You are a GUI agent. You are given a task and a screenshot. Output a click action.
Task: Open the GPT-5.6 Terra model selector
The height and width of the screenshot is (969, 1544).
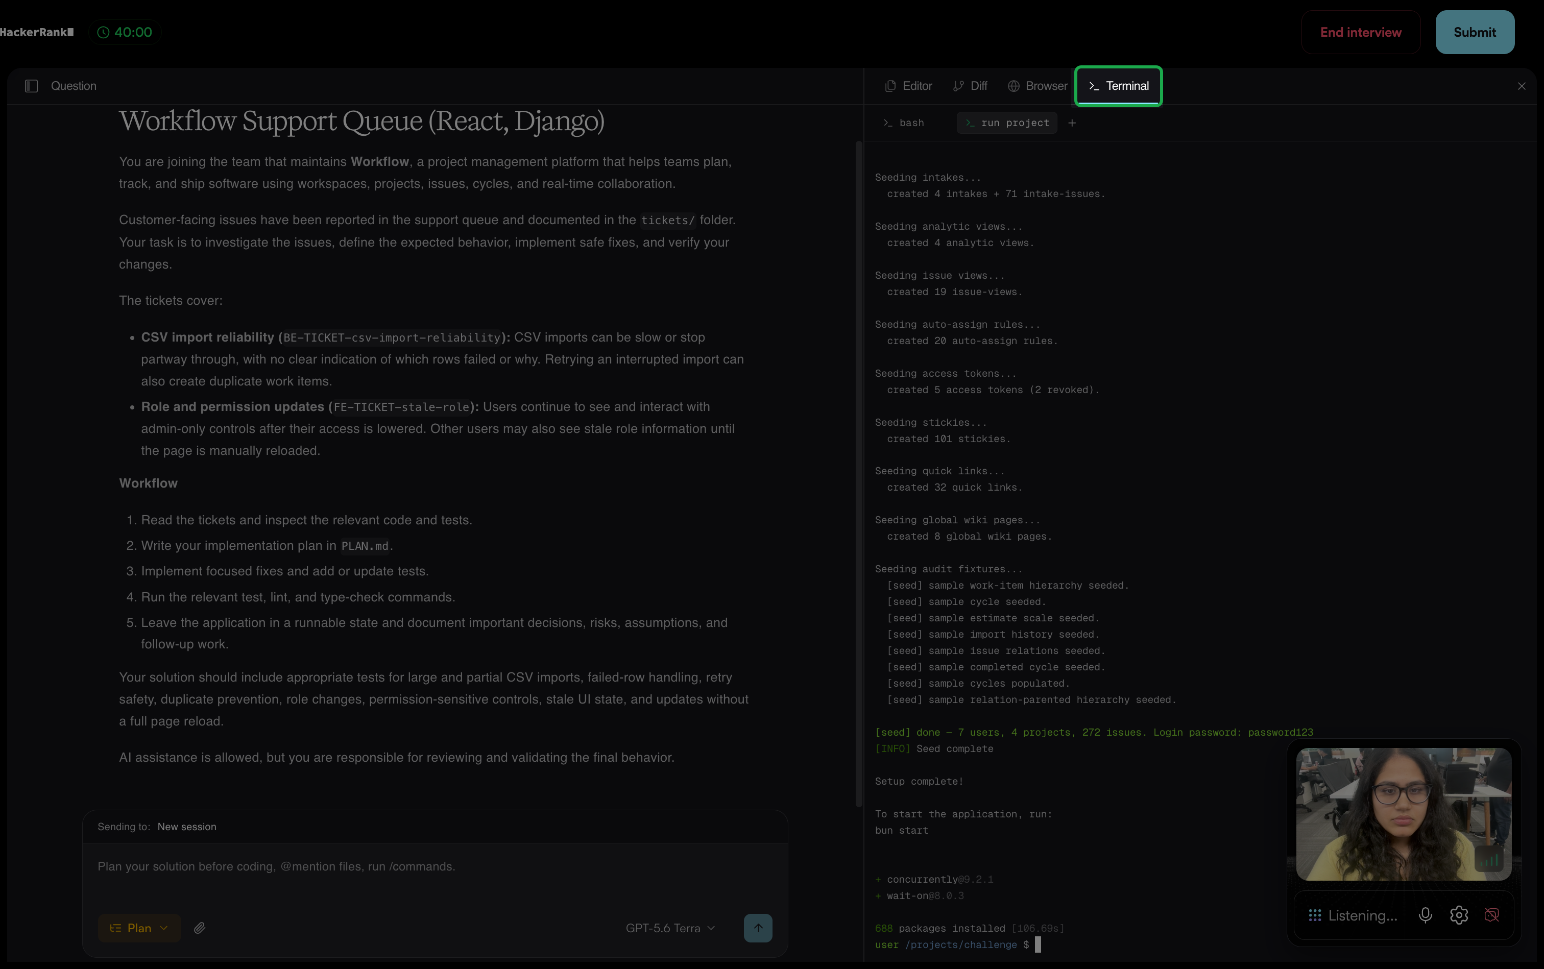point(670,928)
